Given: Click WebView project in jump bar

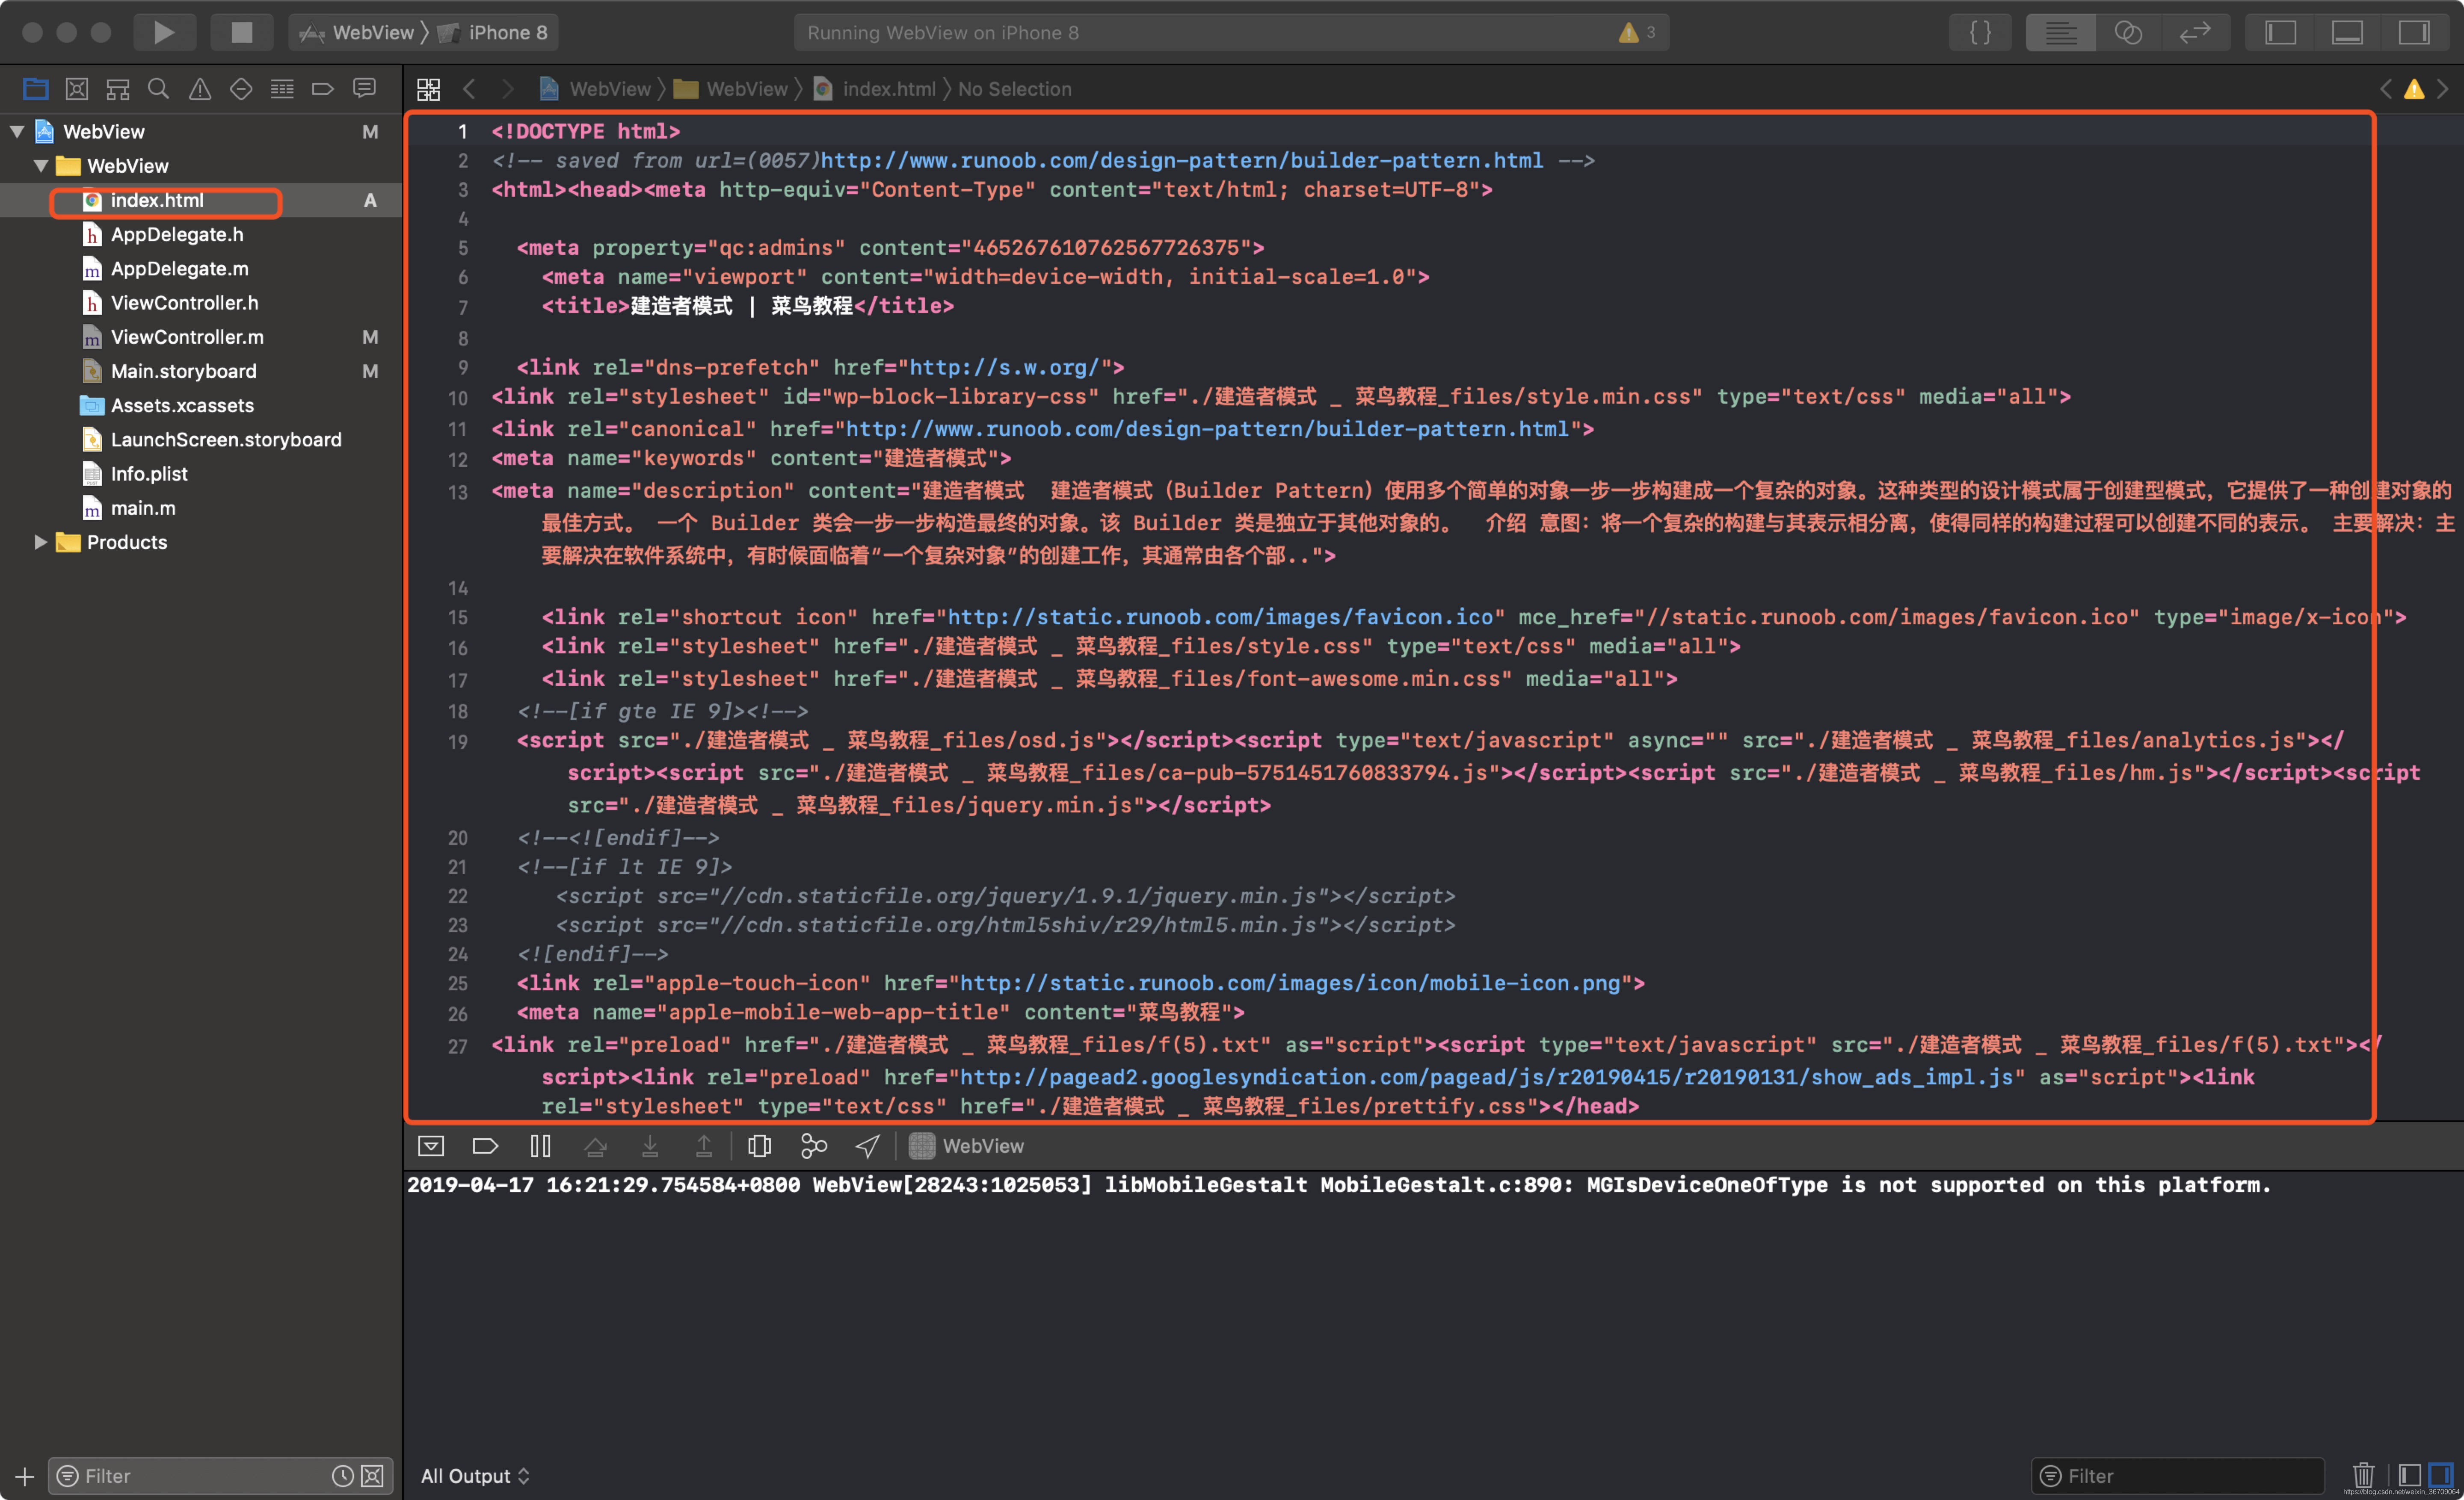Looking at the screenshot, I should 595,89.
